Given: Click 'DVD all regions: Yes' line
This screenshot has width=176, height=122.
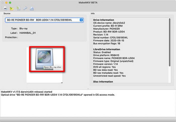Looking at the screenshot, I should point(104,67).
